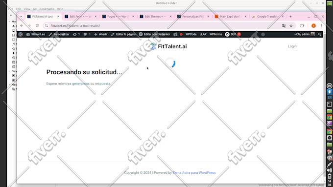Open the Tema Astra para WordPress link

pos(194,173)
